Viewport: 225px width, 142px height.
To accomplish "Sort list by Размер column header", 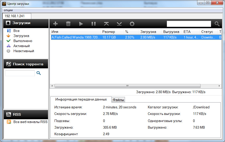I will pos(108,32).
